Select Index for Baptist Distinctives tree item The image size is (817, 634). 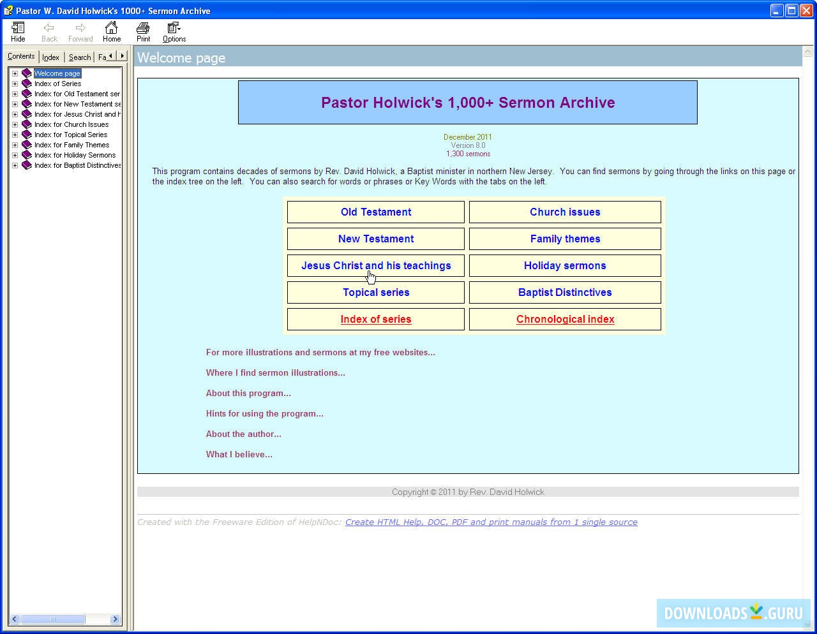click(x=77, y=165)
